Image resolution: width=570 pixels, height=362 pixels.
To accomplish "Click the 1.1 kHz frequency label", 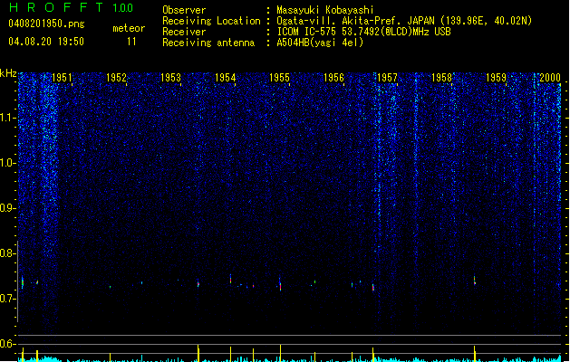I will (7, 118).
